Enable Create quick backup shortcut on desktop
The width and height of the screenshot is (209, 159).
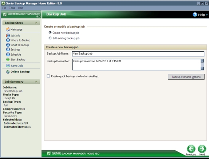tap(48, 76)
